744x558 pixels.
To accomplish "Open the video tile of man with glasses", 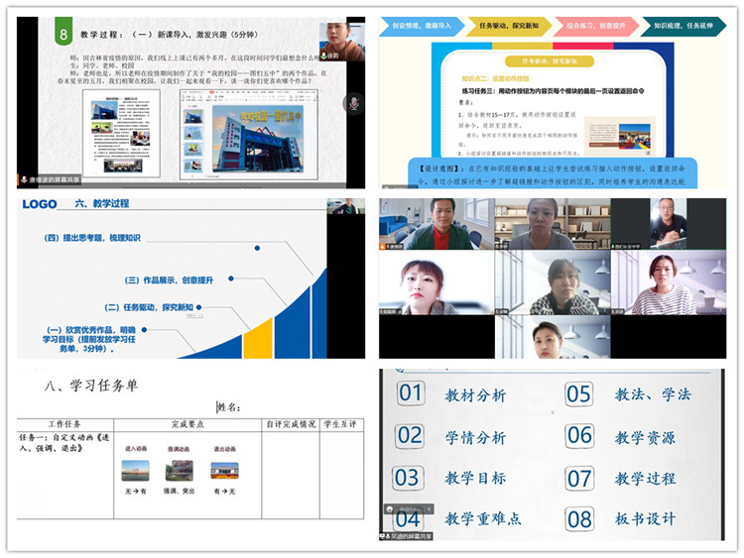I will 669,224.
